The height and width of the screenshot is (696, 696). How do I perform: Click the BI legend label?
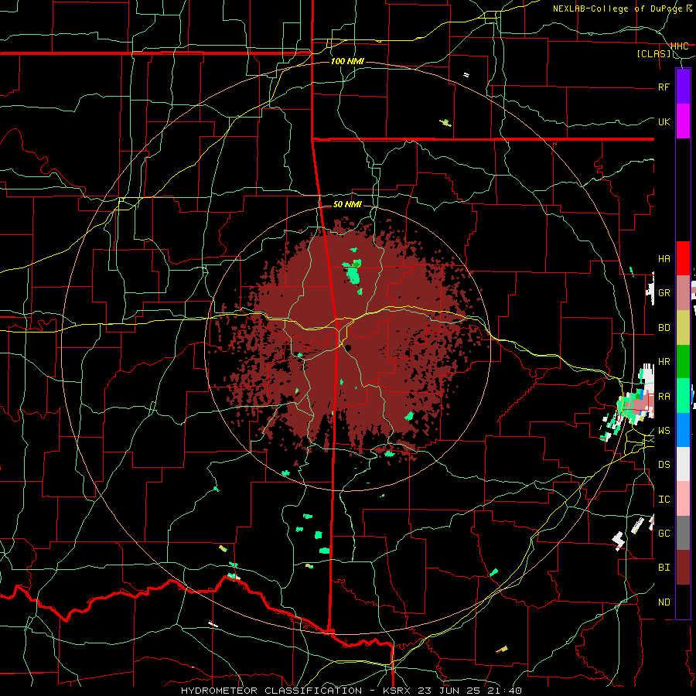click(x=664, y=568)
